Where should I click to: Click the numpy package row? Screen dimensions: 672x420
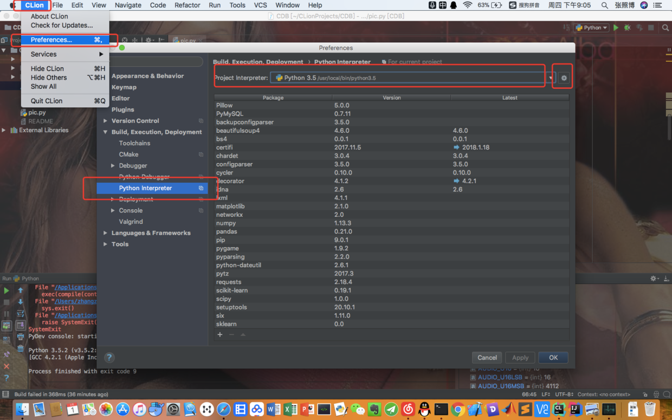(391, 223)
